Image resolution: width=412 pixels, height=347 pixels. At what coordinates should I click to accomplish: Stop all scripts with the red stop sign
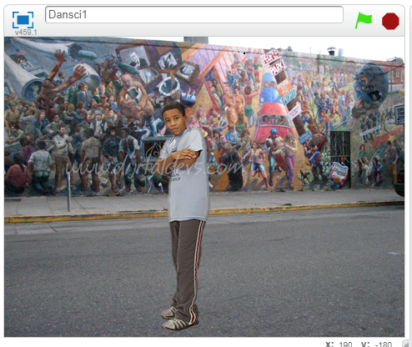(x=390, y=21)
